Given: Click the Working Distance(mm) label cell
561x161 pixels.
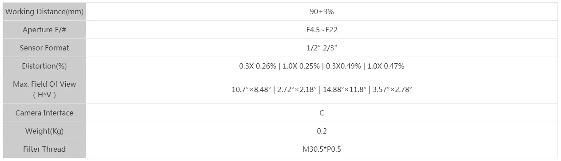Looking at the screenshot, I should click(44, 12).
